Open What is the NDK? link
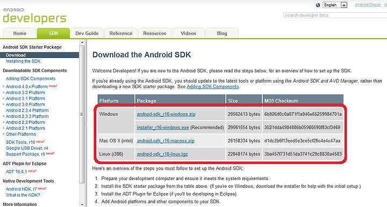 click(23, 195)
